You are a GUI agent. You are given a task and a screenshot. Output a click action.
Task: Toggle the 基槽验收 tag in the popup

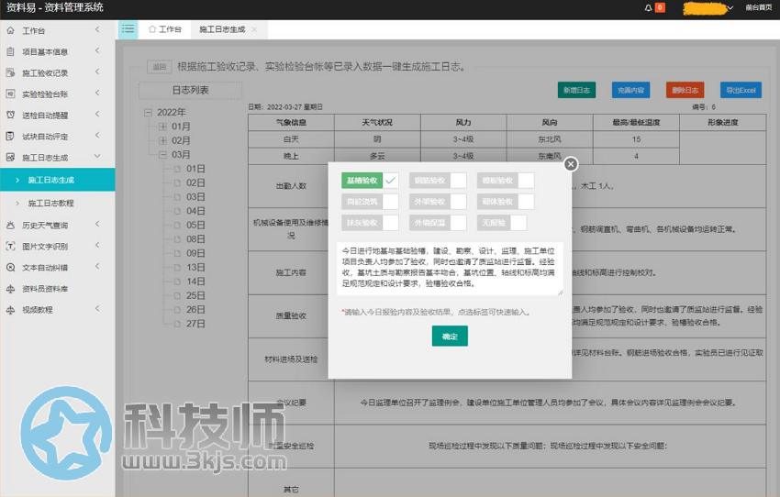370,181
